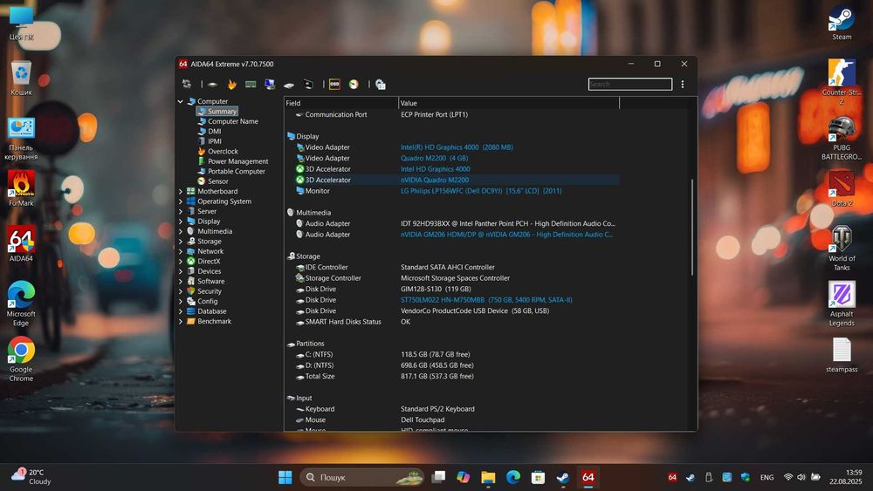Open Intel(R) HD Graphics 4000 link
873x491 pixels.
(457, 147)
